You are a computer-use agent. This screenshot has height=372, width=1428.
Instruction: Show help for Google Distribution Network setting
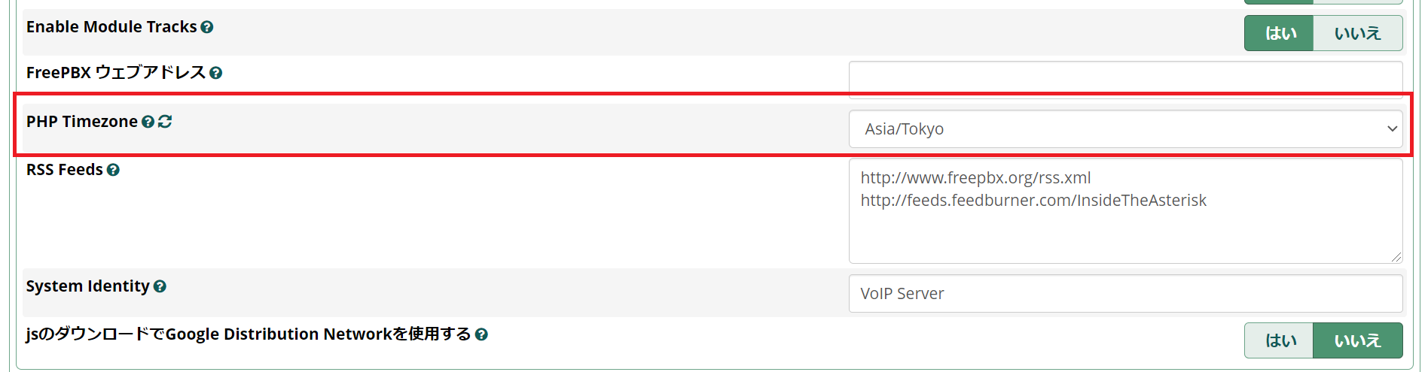(x=481, y=334)
